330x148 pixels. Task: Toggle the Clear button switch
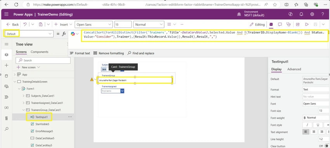tap(327, 146)
